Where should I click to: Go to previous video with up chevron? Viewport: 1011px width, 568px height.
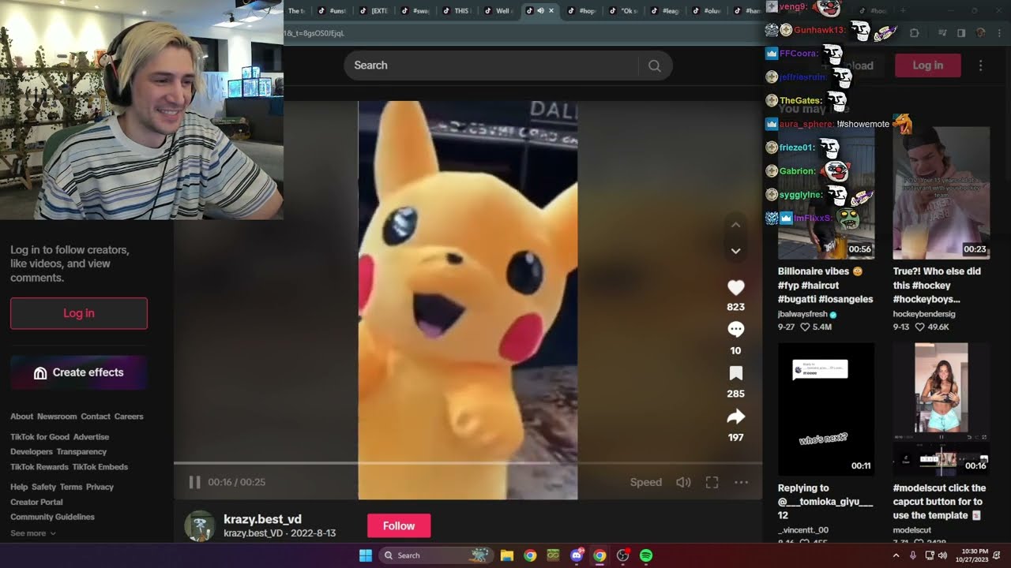[735, 225]
